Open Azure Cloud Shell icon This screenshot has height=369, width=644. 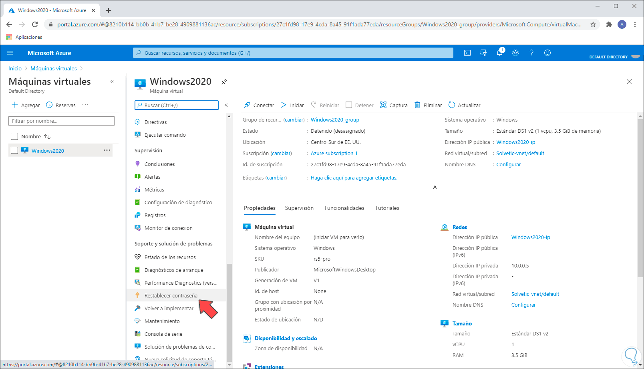tap(467, 53)
